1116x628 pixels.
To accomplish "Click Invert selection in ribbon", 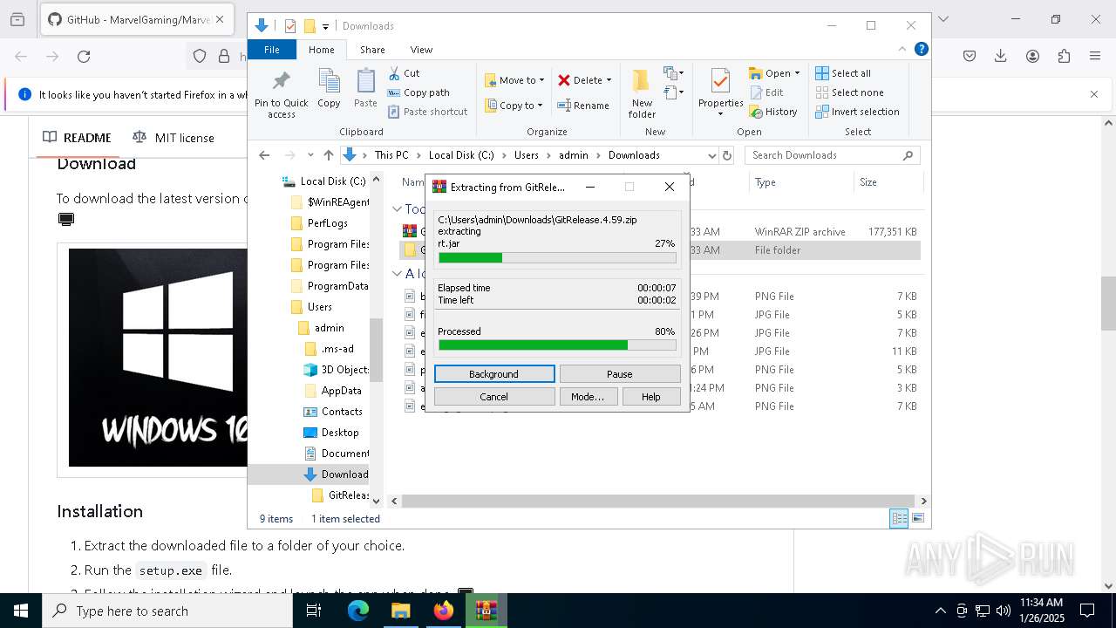I will click(x=857, y=112).
